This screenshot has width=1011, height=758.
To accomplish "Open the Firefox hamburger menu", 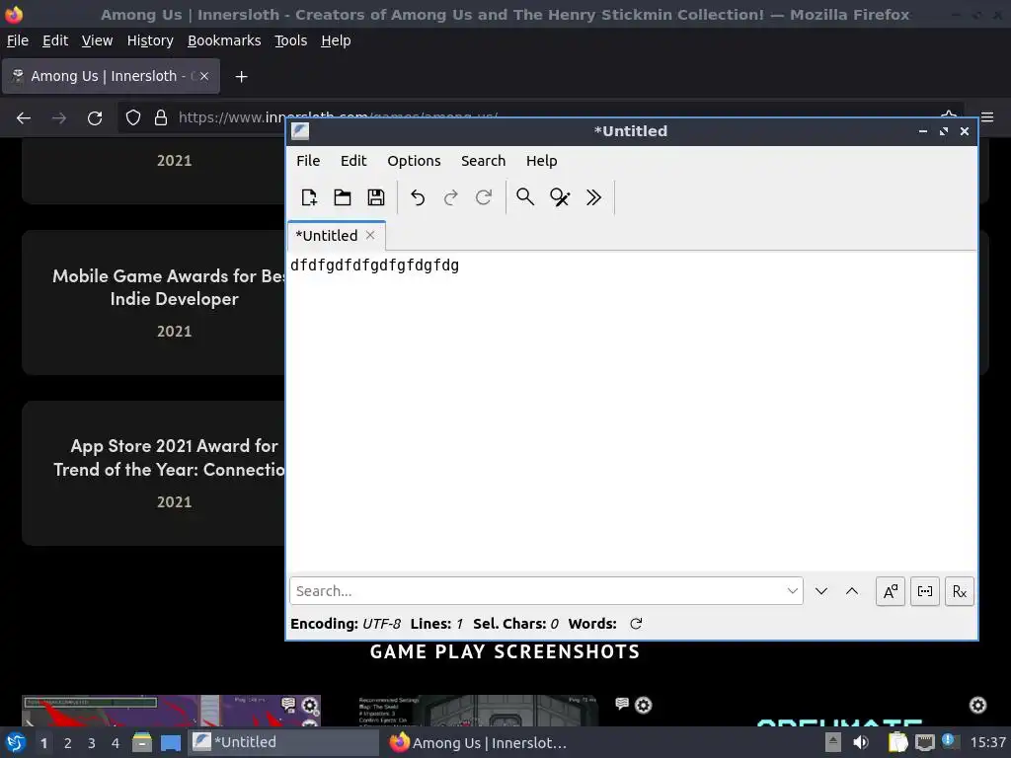I will tap(987, 117).
